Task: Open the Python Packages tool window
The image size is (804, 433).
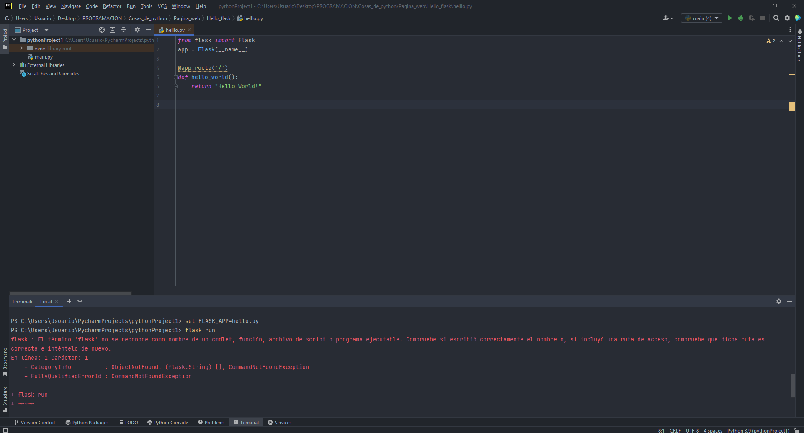Action: pos(87,423)
